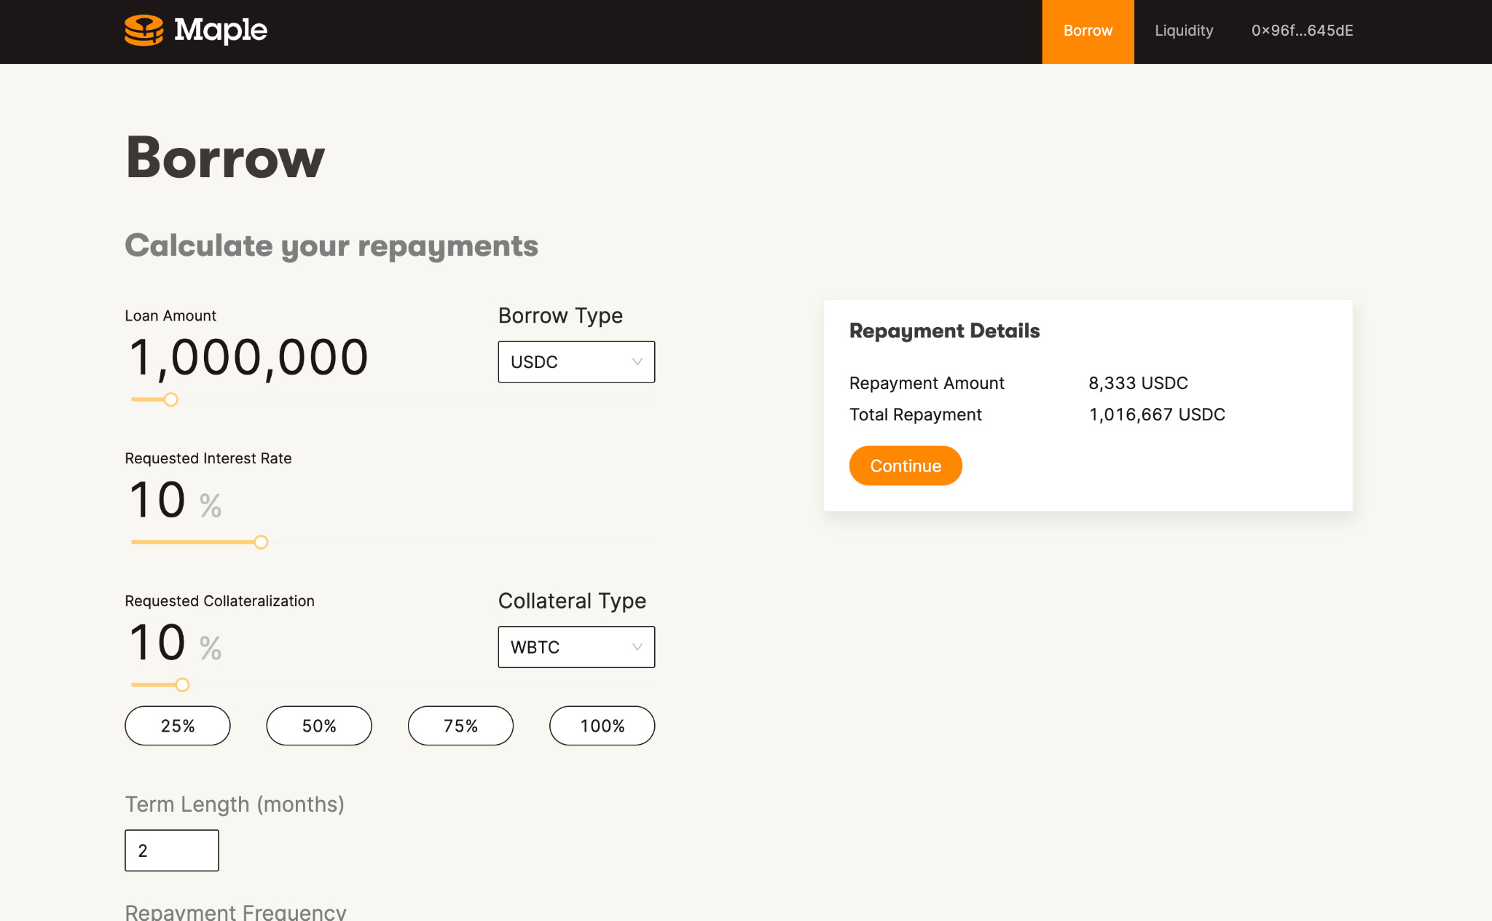Click the Borrow Type chevron arrow
This screenshot has width=1492, height=921.
pyautogui.click(x=637, y=362)
